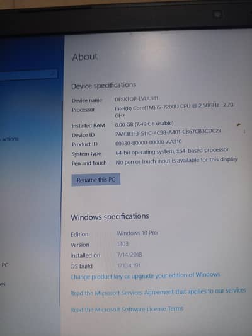
Task: Click the System type label
Action: [86, 154]
